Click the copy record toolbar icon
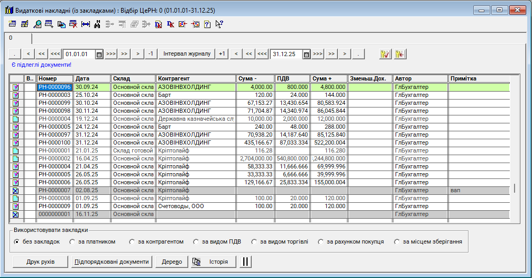The image size is (532, 278). (x=61, y=24)
